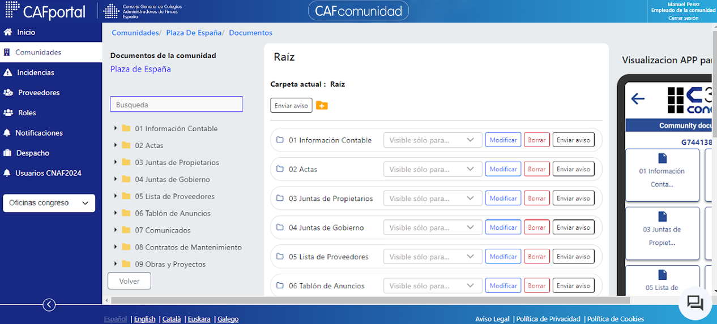
Task: Click the yellow add-folder icon
Action: [x=322, y=106]
